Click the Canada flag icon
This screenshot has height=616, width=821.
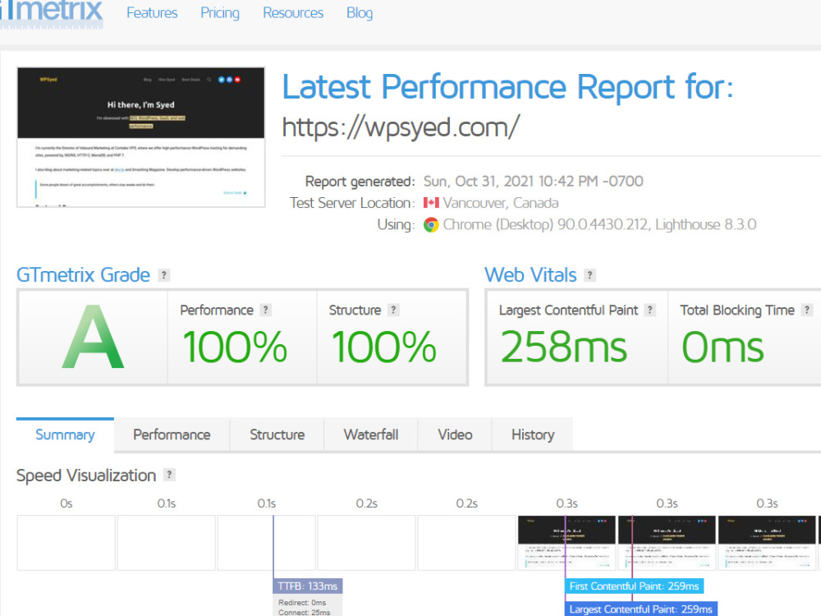click(x=431, y=203)
